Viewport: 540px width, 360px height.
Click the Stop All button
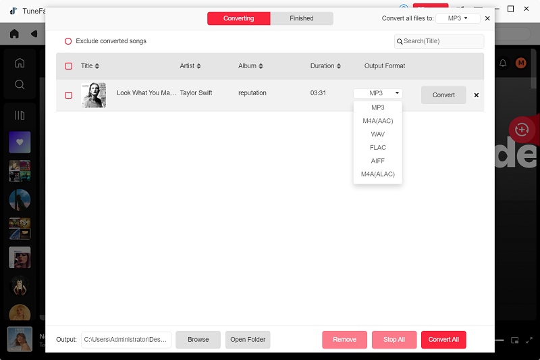[x=394, y=340]
